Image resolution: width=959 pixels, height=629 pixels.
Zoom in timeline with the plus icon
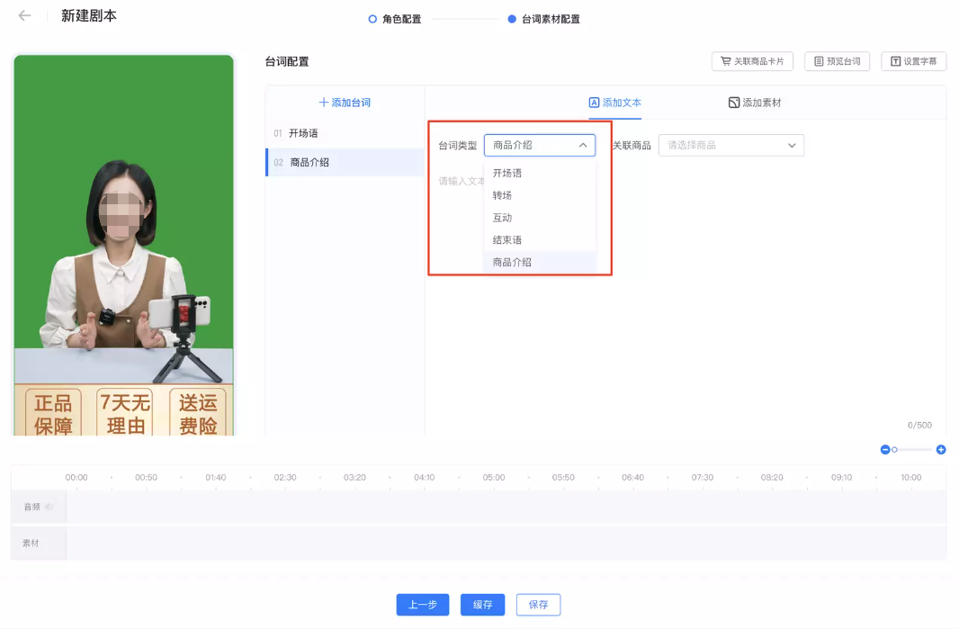pos(941,449)
